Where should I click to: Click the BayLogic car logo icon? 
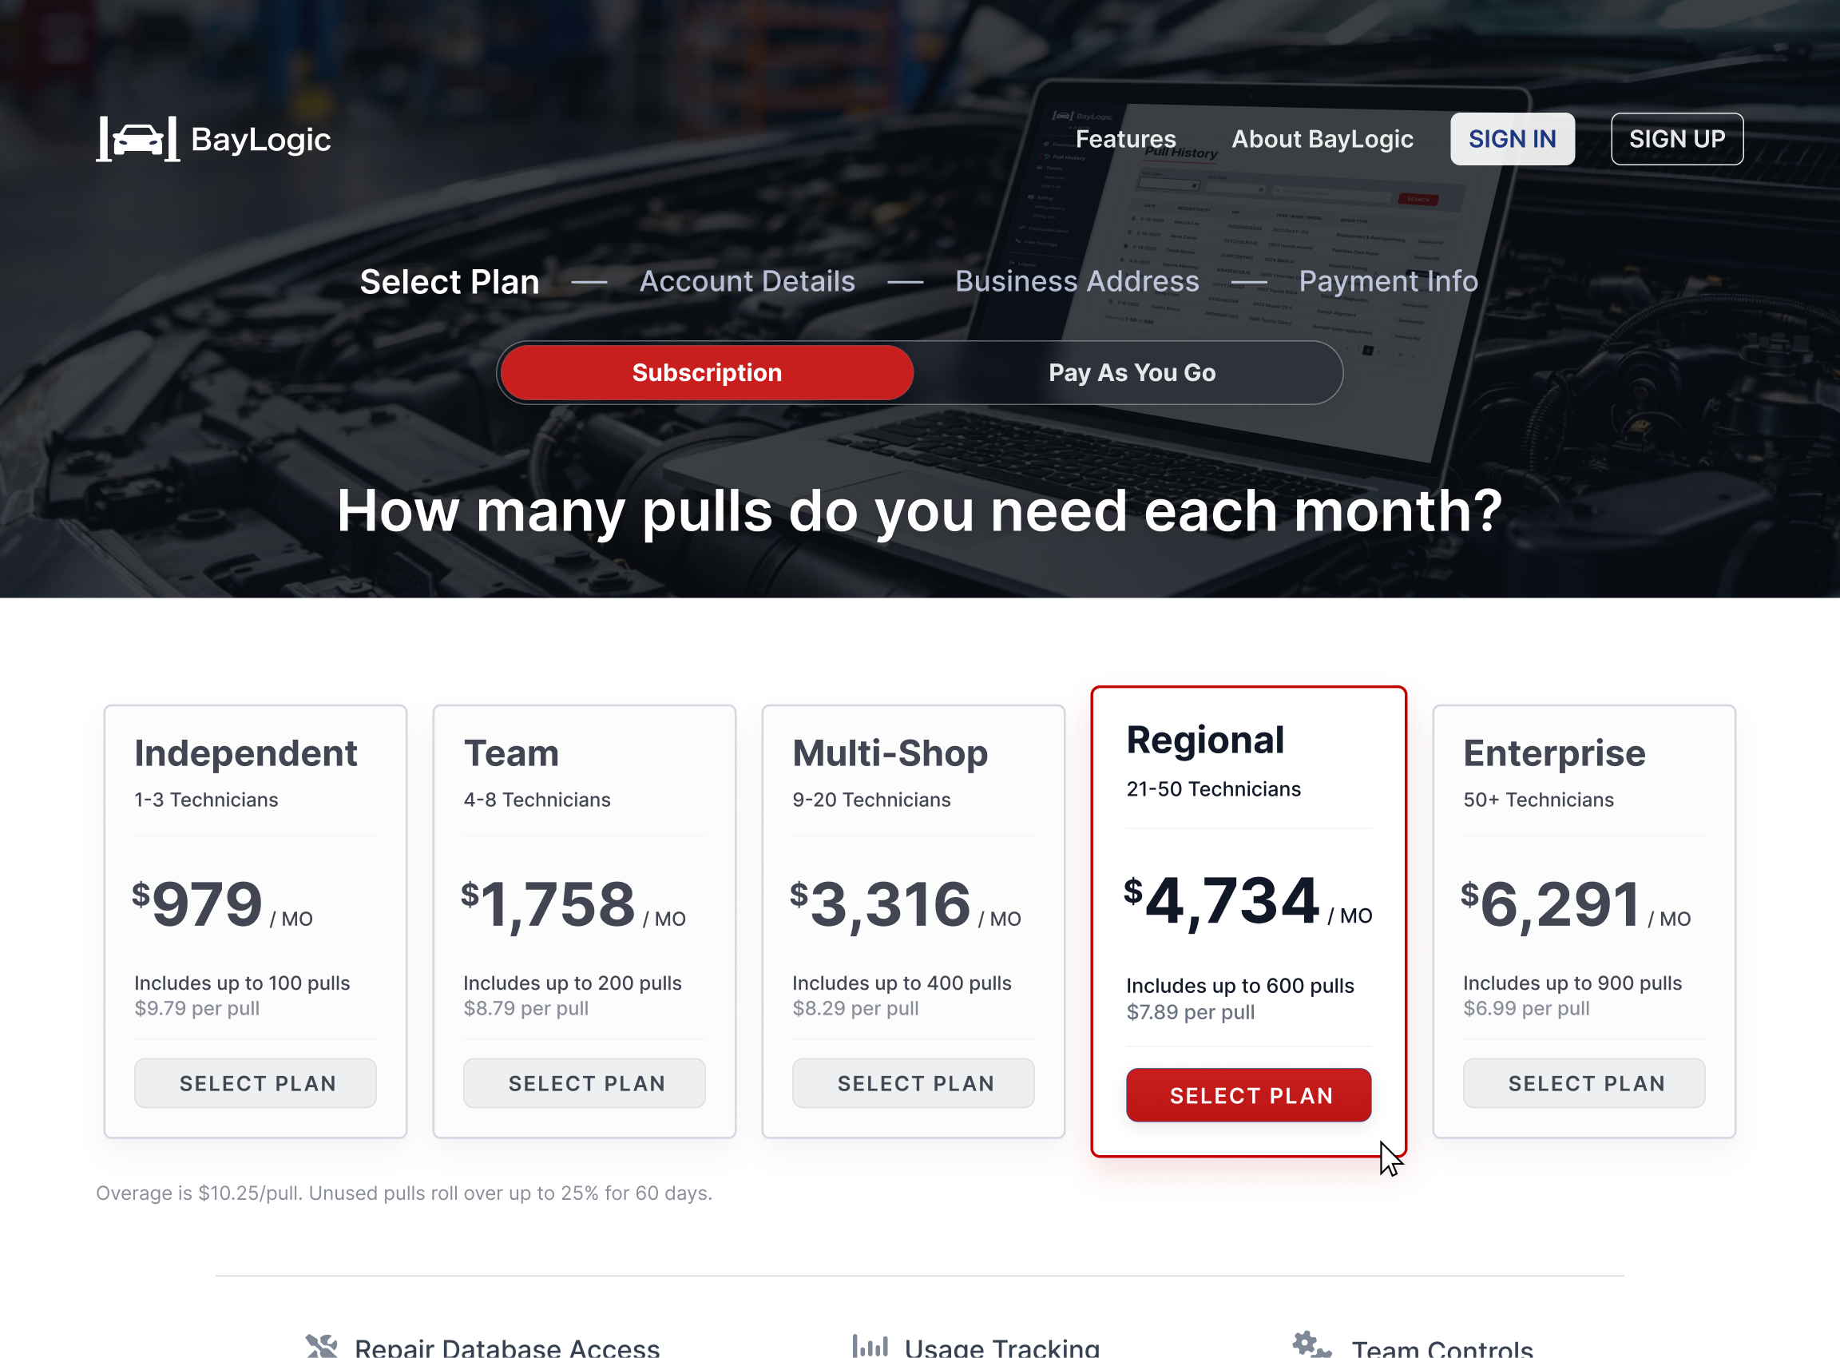click(137, 139)
